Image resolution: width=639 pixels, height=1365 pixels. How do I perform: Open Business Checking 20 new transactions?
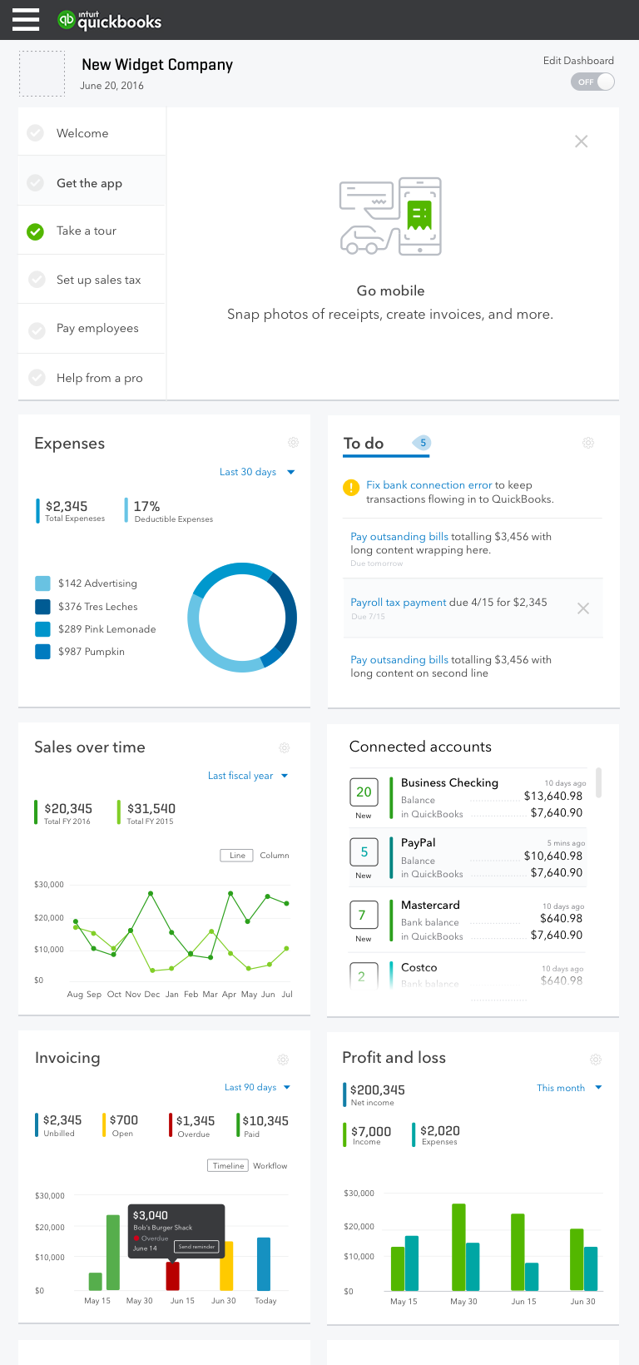(364, 792)
